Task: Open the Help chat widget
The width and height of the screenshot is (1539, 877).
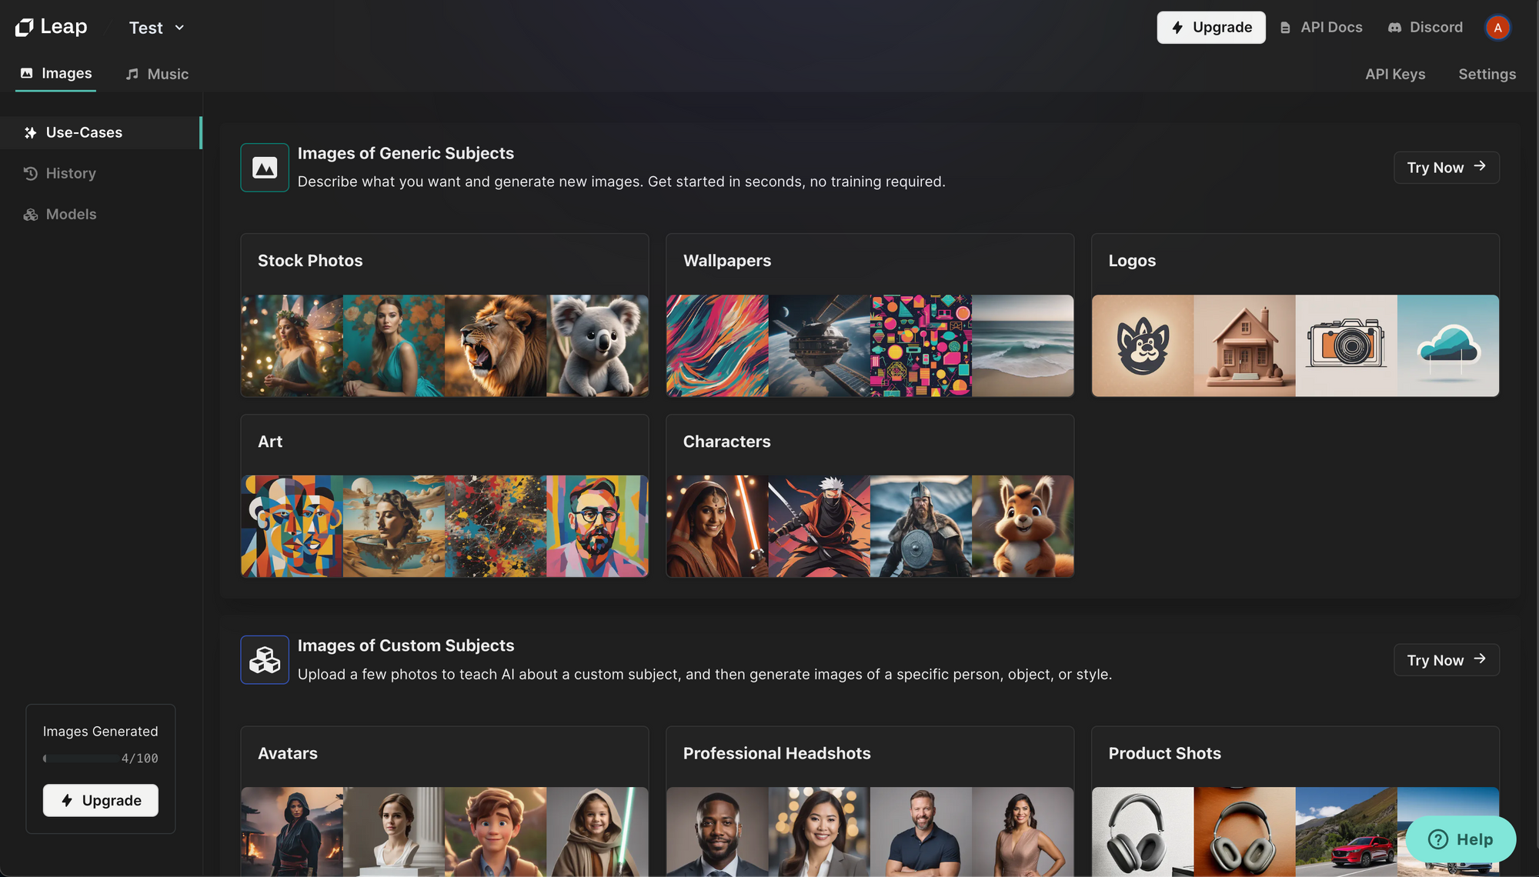Action: (1461, 839)
